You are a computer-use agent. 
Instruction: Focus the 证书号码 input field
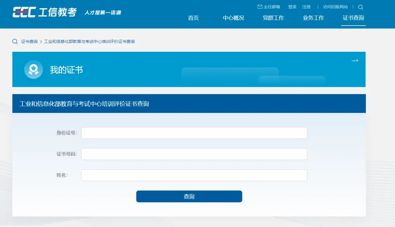pyautogui.click(x=194, y=154)
